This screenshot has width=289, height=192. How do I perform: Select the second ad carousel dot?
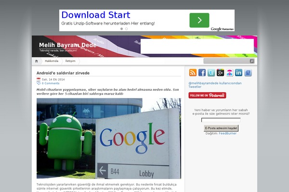pos(126,29)
